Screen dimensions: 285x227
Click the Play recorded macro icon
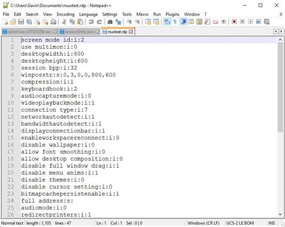click(250, 22)
